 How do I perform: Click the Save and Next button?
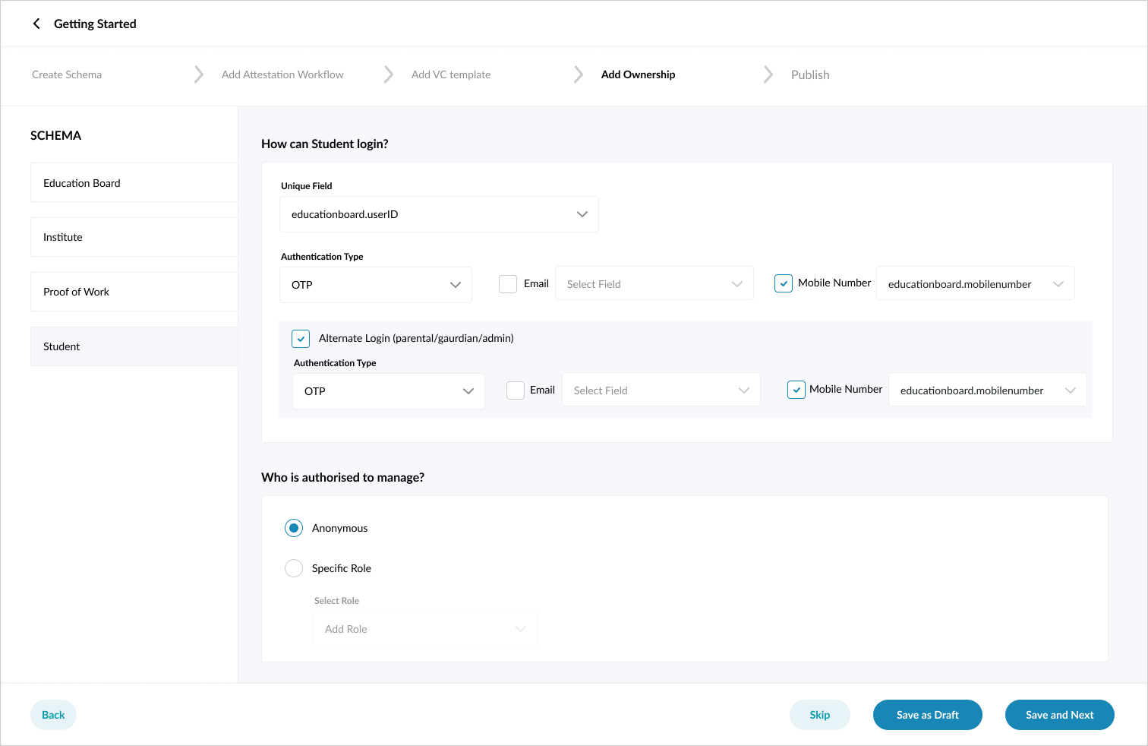[1059, 714]
